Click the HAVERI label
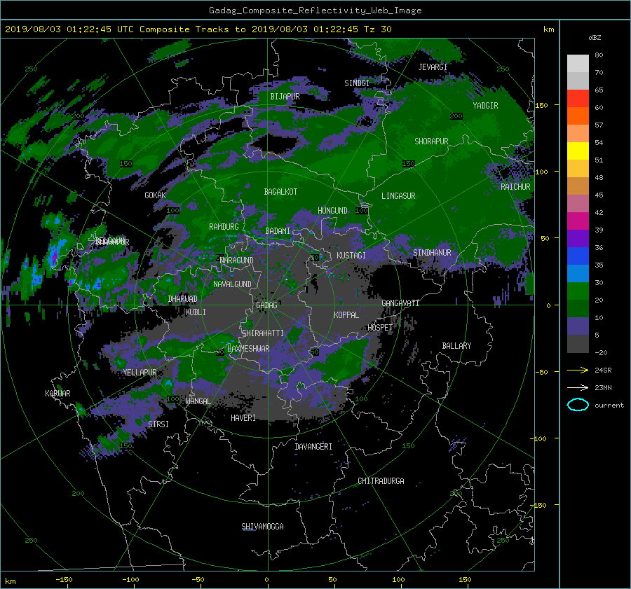Viewport: 631px width, 589px height. (x=243, y=417)
